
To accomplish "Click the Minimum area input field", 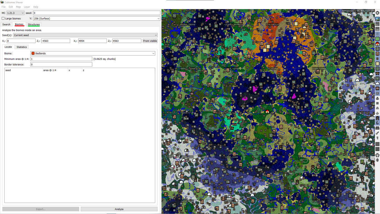I will 61,59.
